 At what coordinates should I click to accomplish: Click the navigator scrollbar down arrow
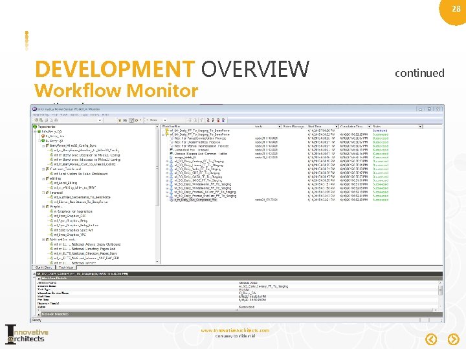(x=157, y=262)
